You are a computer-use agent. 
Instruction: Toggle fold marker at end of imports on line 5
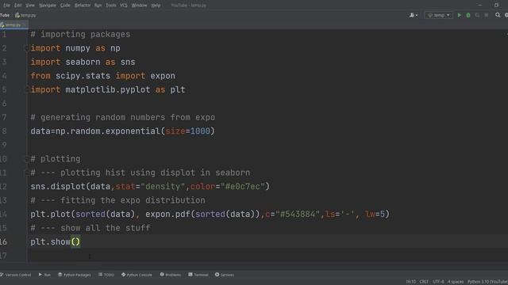coord(26,89)
